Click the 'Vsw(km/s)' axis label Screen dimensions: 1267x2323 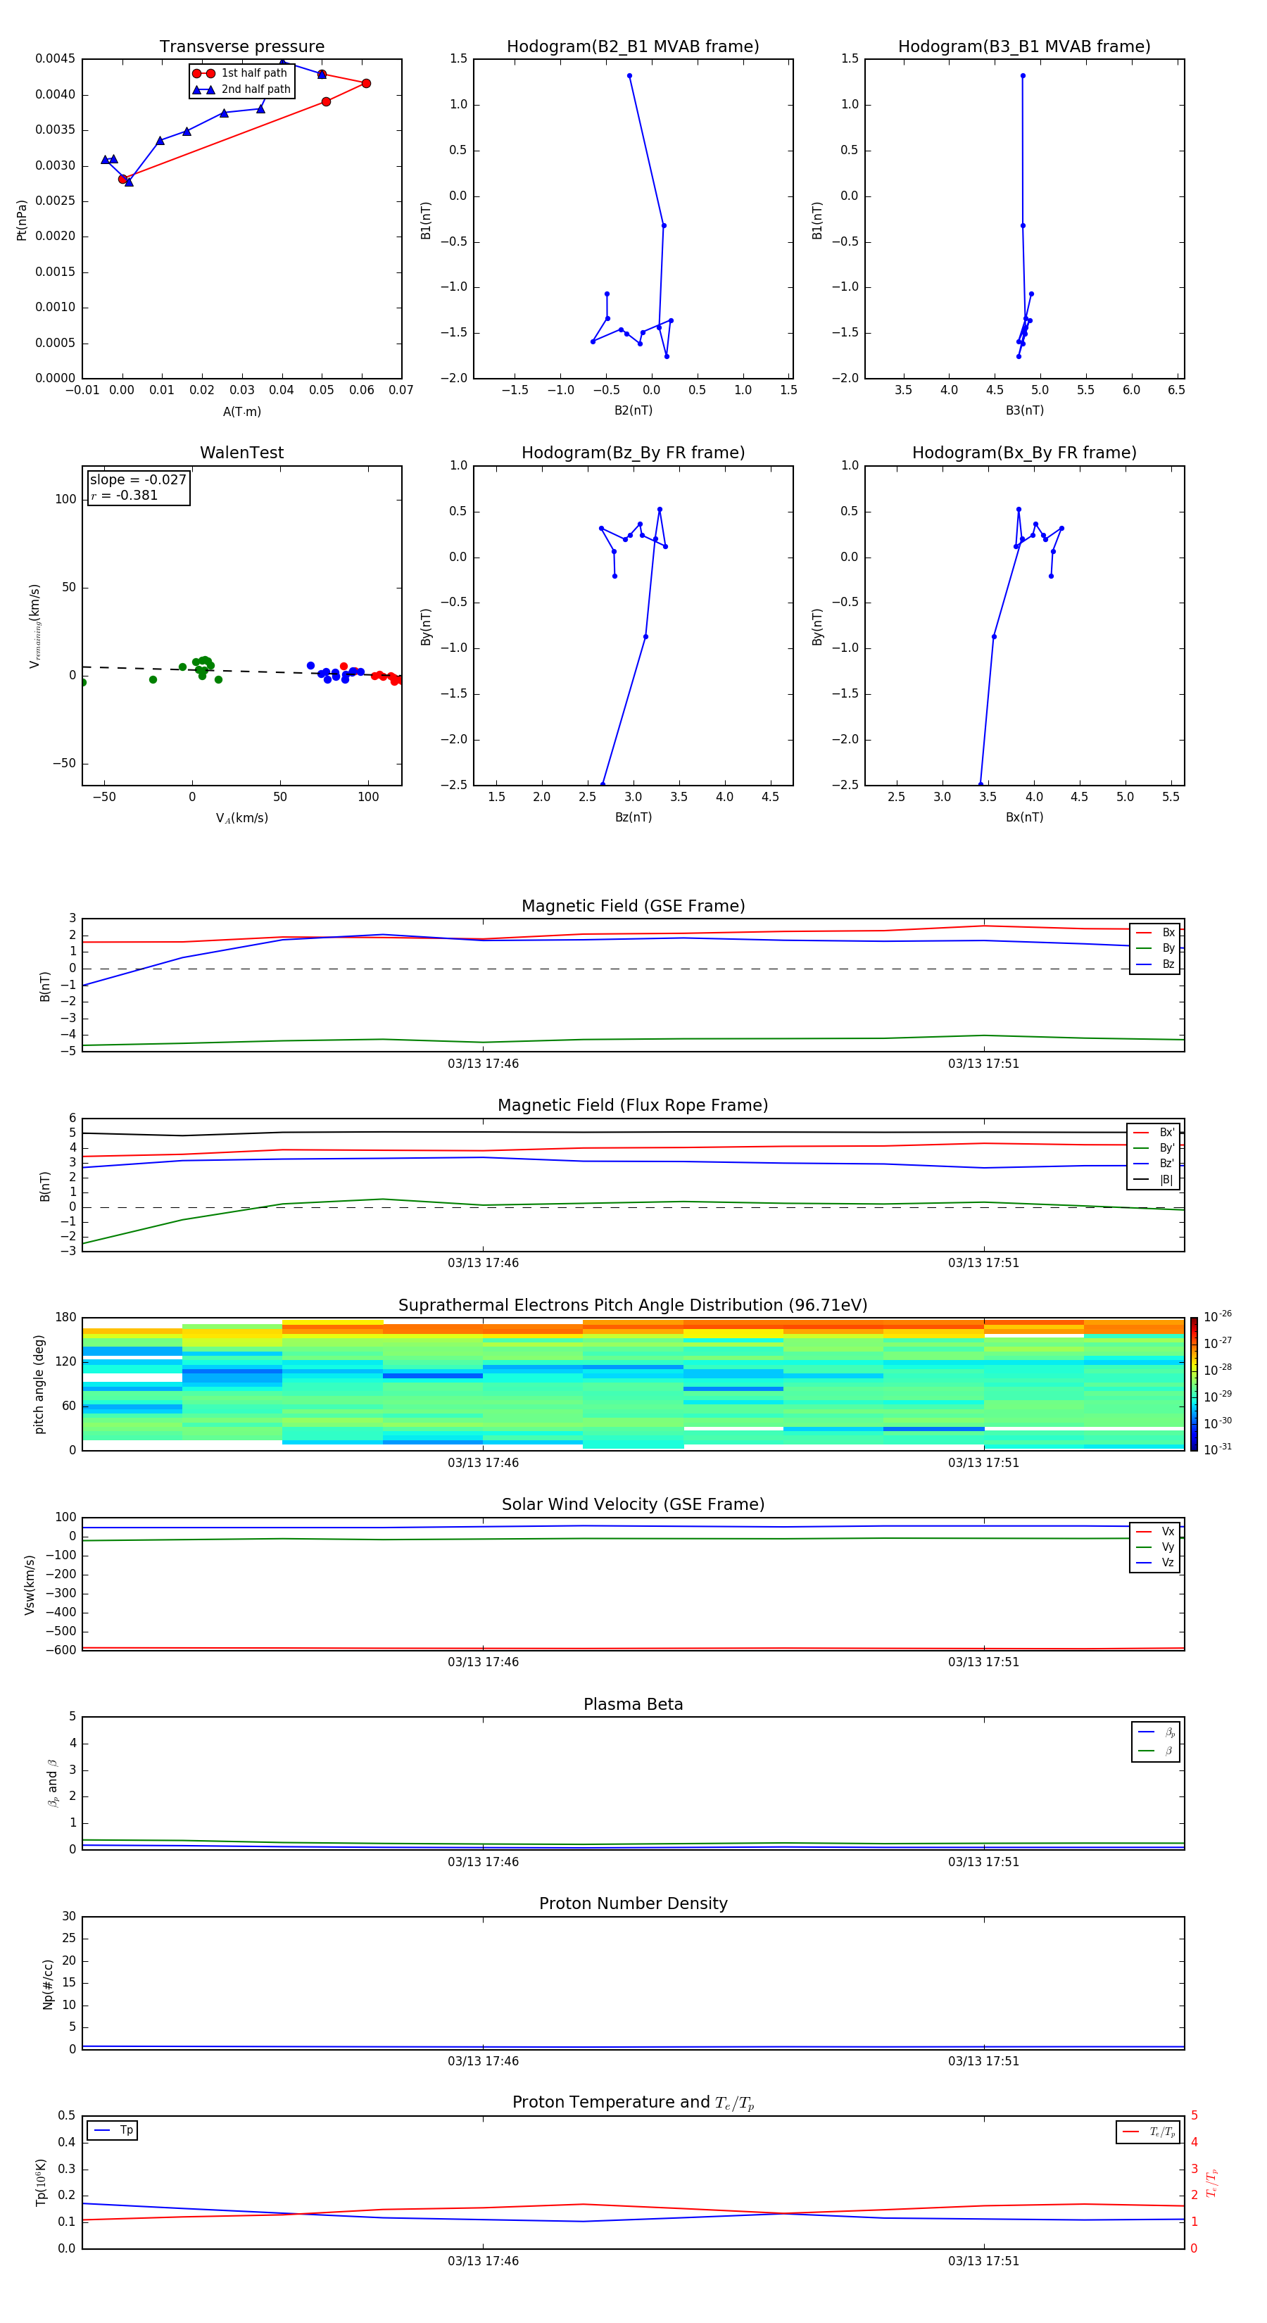tap(30, 1585)
